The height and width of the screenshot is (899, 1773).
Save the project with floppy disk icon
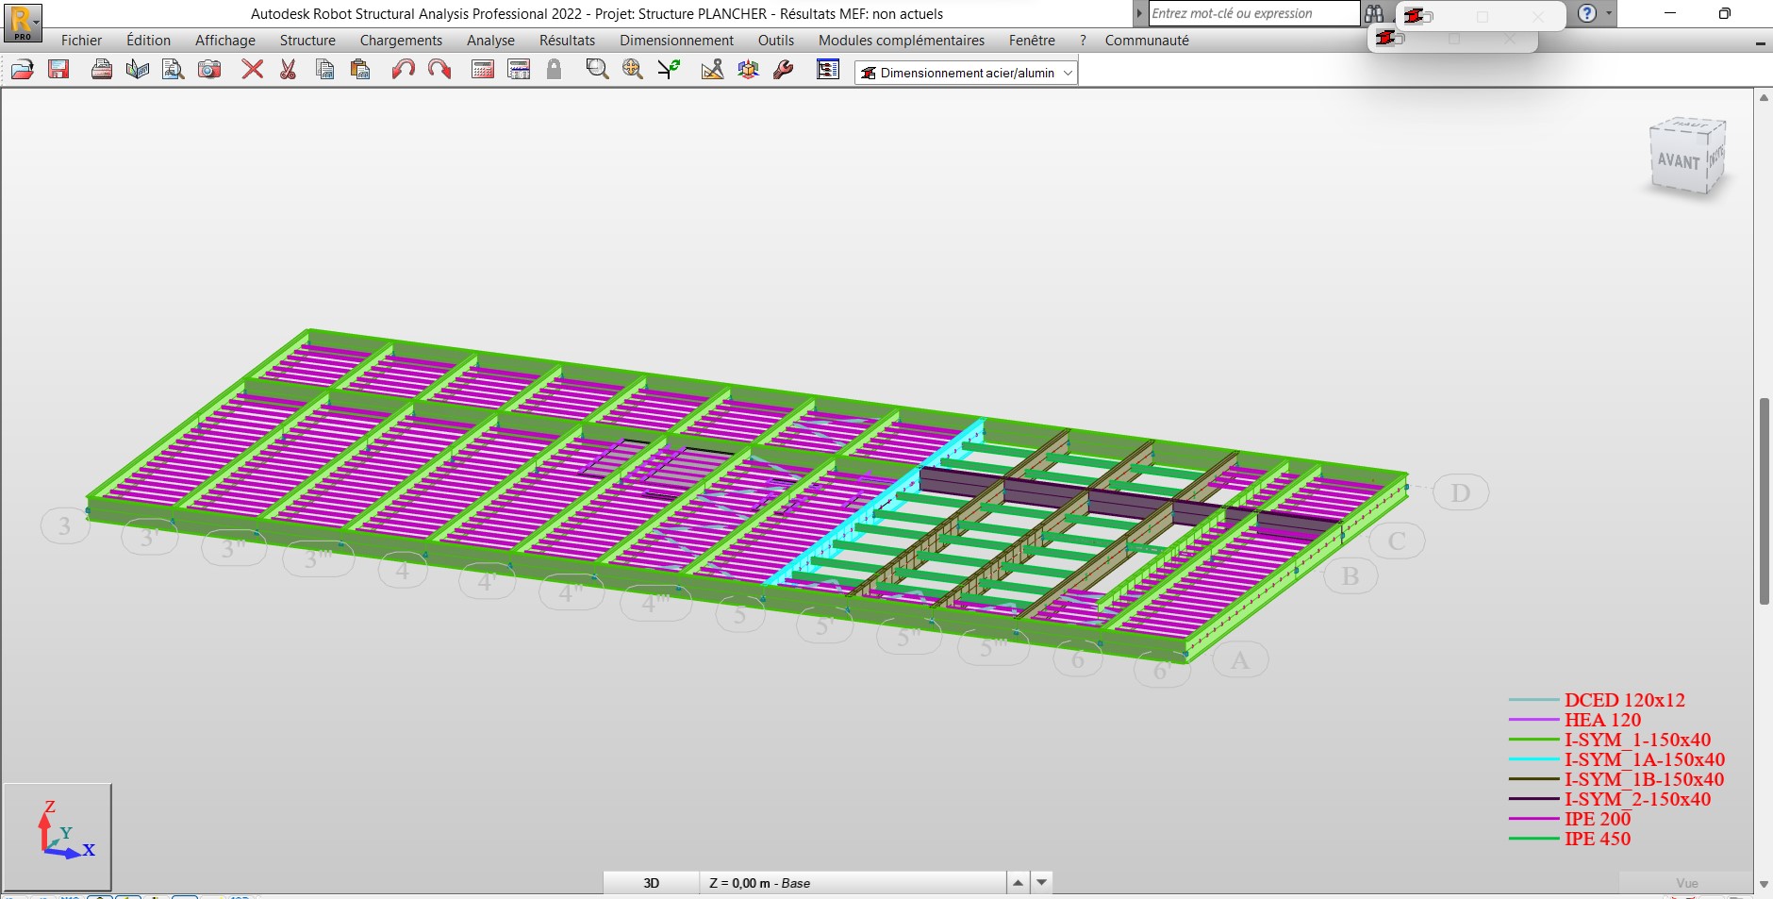58,70
